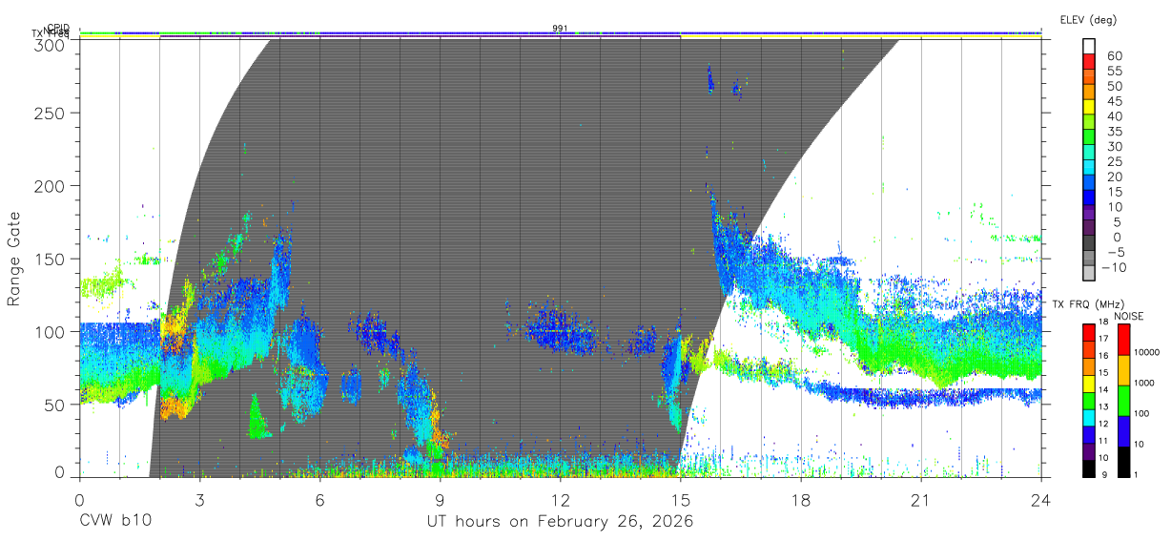Click the '150' tick on Range Gate axis
This screenshot has height=541, width=1171.
pos(48,259)
